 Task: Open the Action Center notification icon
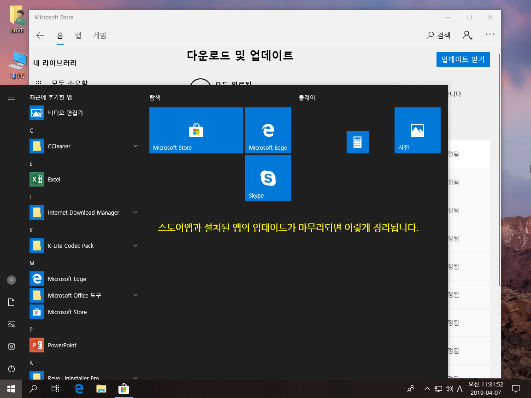click(x=516, y=389)
